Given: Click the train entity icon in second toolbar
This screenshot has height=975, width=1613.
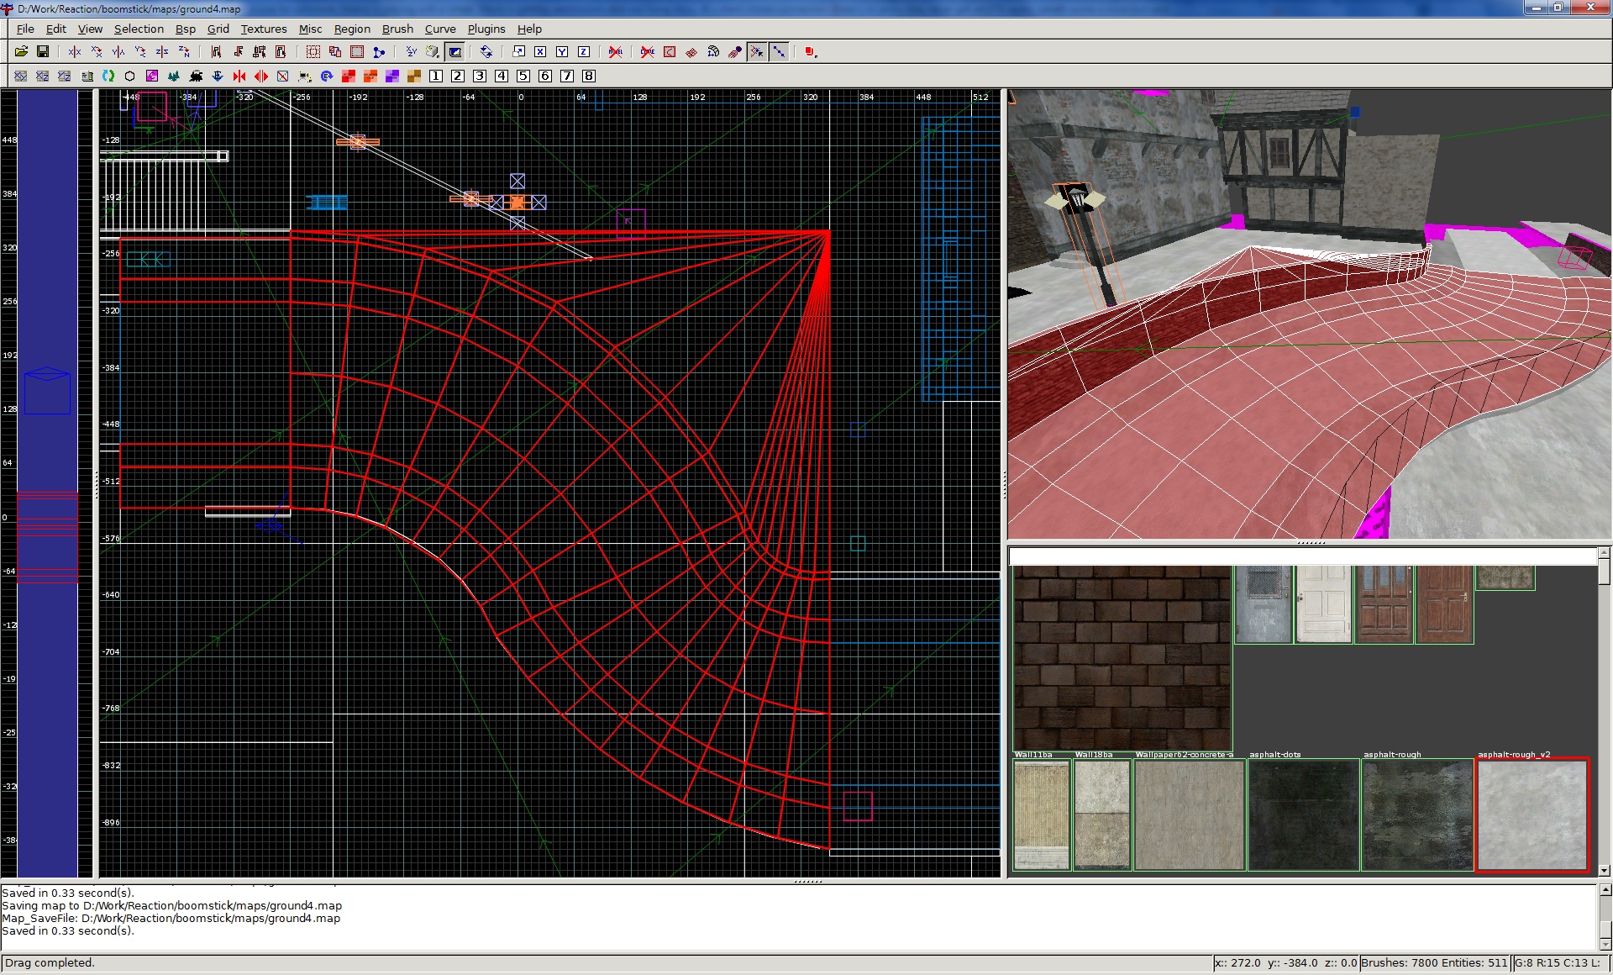Looking at the screenshot, I should tap(196, 76).
